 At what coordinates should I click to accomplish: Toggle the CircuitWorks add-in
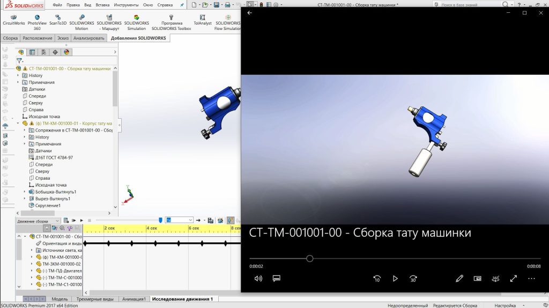[x=13, y=20]
